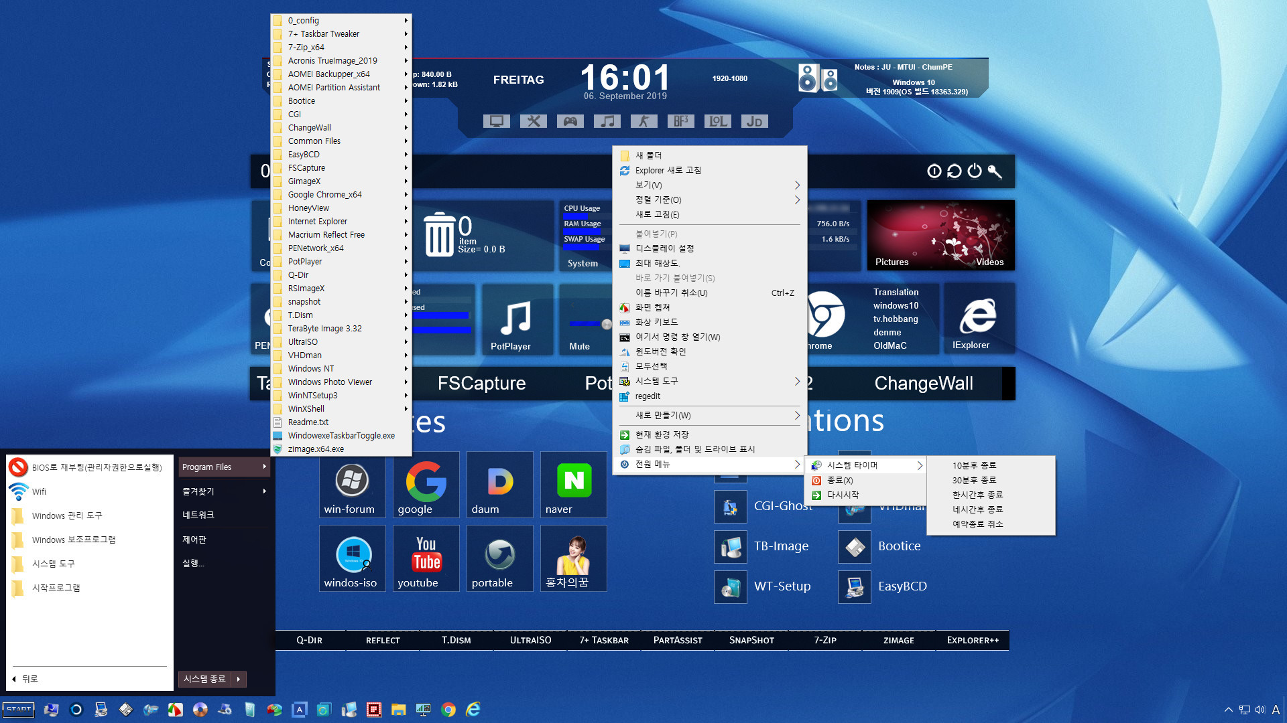Open the portable shortcut tile
Viewport: 1287px width, 723px height.
point(499,559)
